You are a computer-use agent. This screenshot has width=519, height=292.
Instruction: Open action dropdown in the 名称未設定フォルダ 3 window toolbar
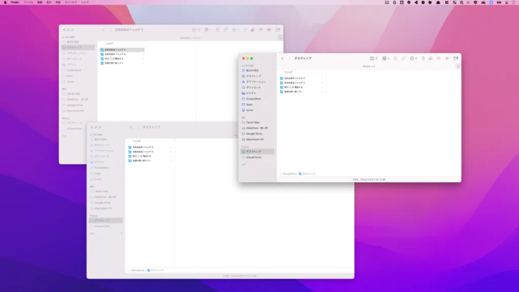[235, 30]
